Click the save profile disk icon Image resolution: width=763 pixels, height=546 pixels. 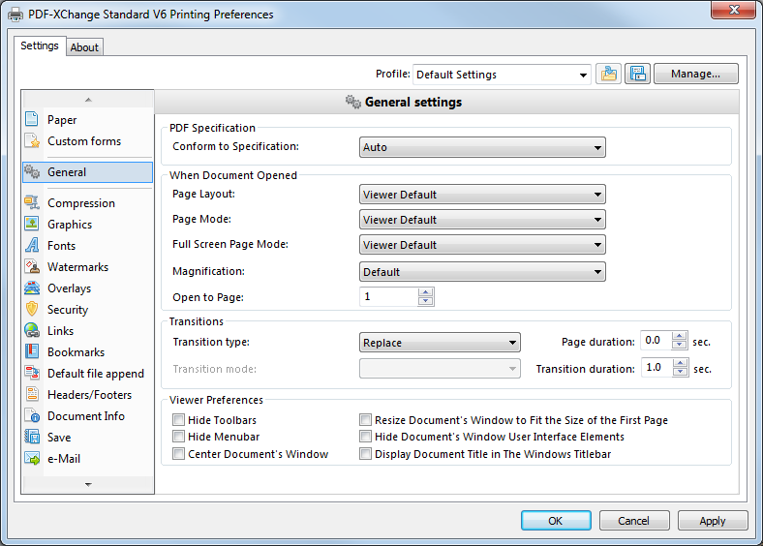point(637,74)
